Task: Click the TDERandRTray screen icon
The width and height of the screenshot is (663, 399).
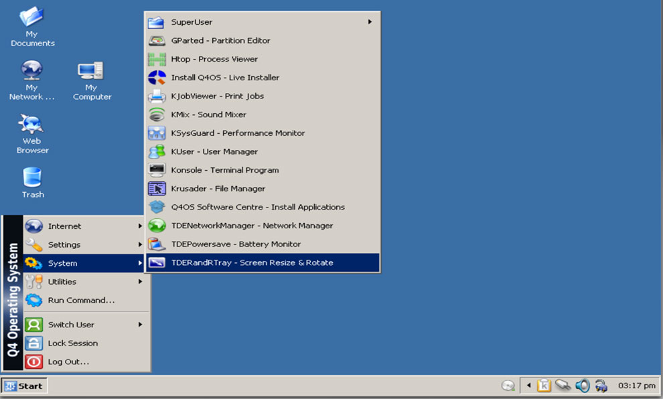Action: (x=157, y=262)
